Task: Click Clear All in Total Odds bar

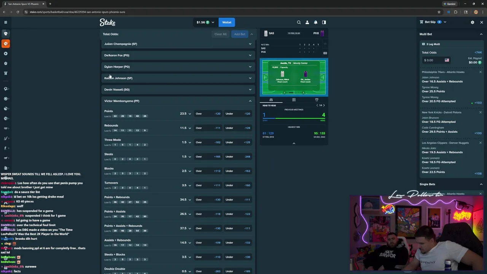Action: tap(220, 34)
